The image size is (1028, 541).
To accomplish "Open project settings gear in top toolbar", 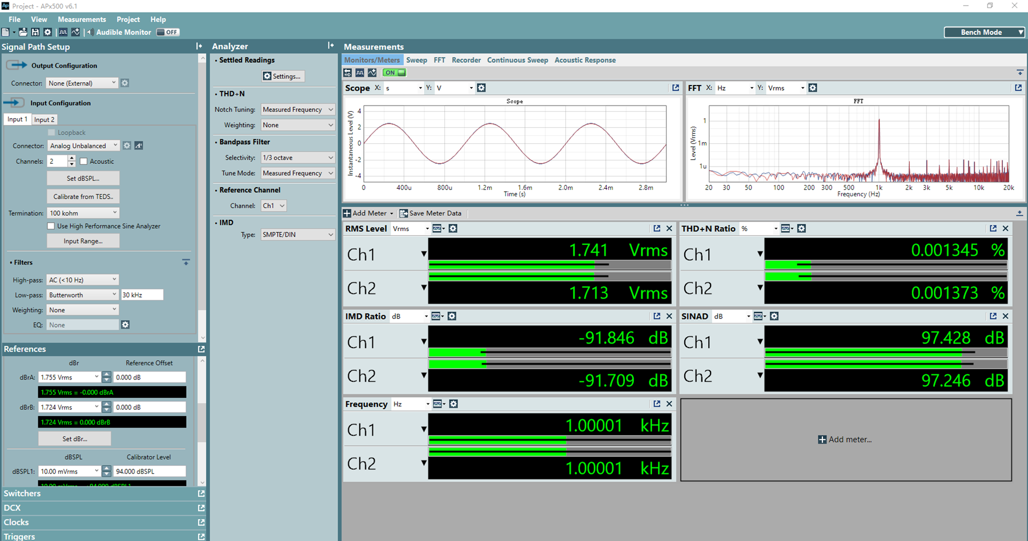I will [48, 33].
